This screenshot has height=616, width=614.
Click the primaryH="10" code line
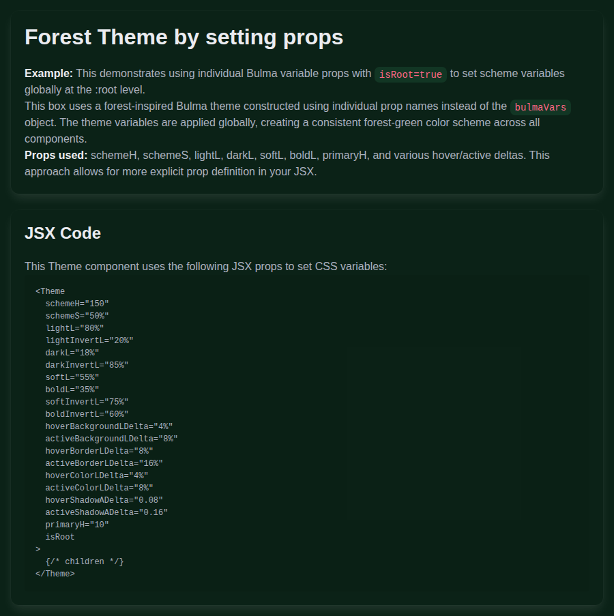coord(77,525)
